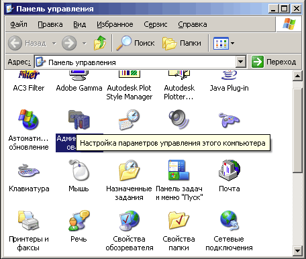Image resolution: width=306 pixels, height=259 pixels.
Task: Open the AC3 Filter control panel item
Action: pos(29,75)
